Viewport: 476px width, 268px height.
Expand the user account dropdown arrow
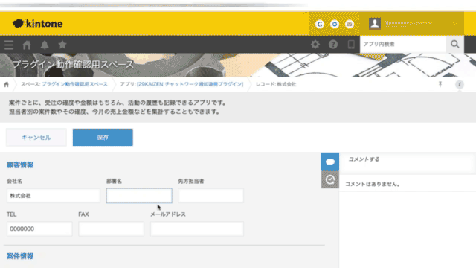pos(455,23)
